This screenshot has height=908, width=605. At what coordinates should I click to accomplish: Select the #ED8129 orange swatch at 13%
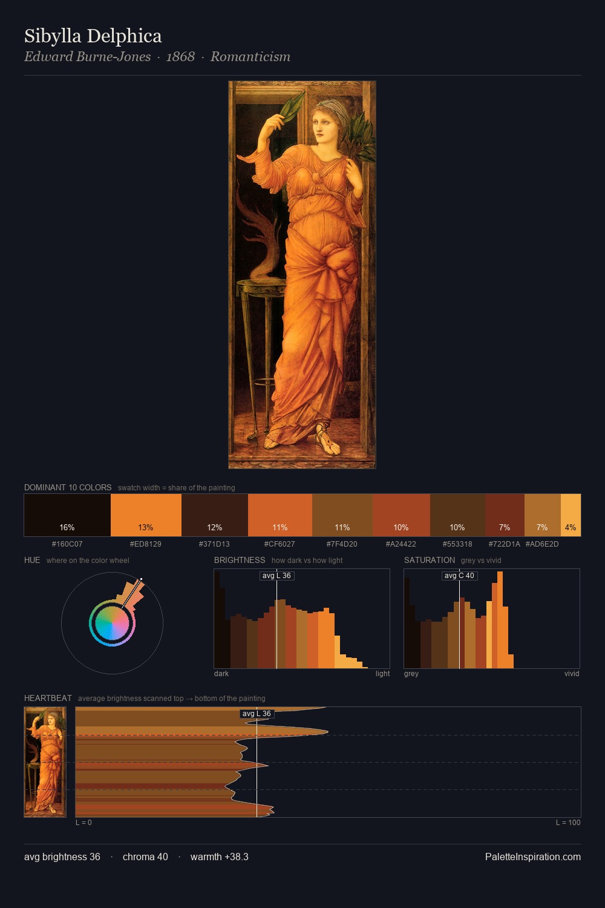(x=146, y=515)
